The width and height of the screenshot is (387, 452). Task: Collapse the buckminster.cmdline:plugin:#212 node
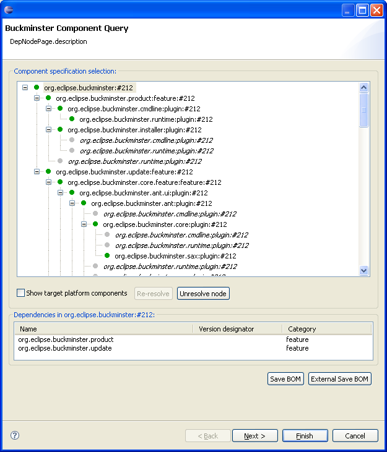[x=49, y=109]
